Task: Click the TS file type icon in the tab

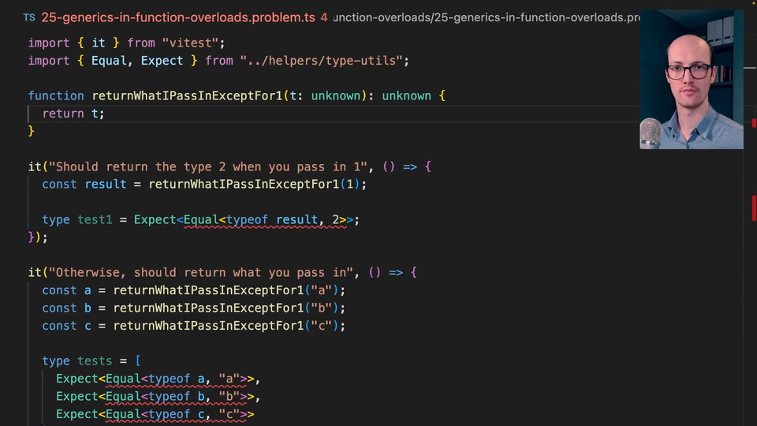Action: point(29,17)
